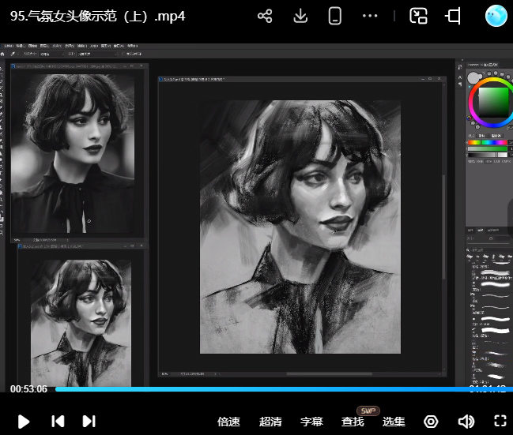Open the 超清 video quality selector
513x435 pixels.
click(270, 422)
